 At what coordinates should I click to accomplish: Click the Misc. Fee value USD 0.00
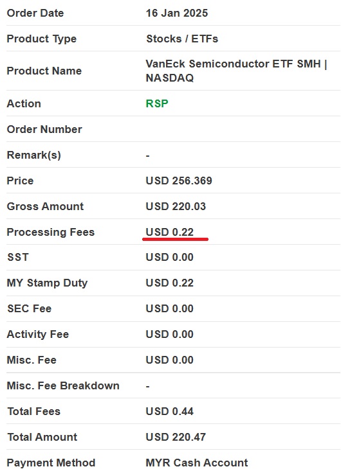(169, 360)
